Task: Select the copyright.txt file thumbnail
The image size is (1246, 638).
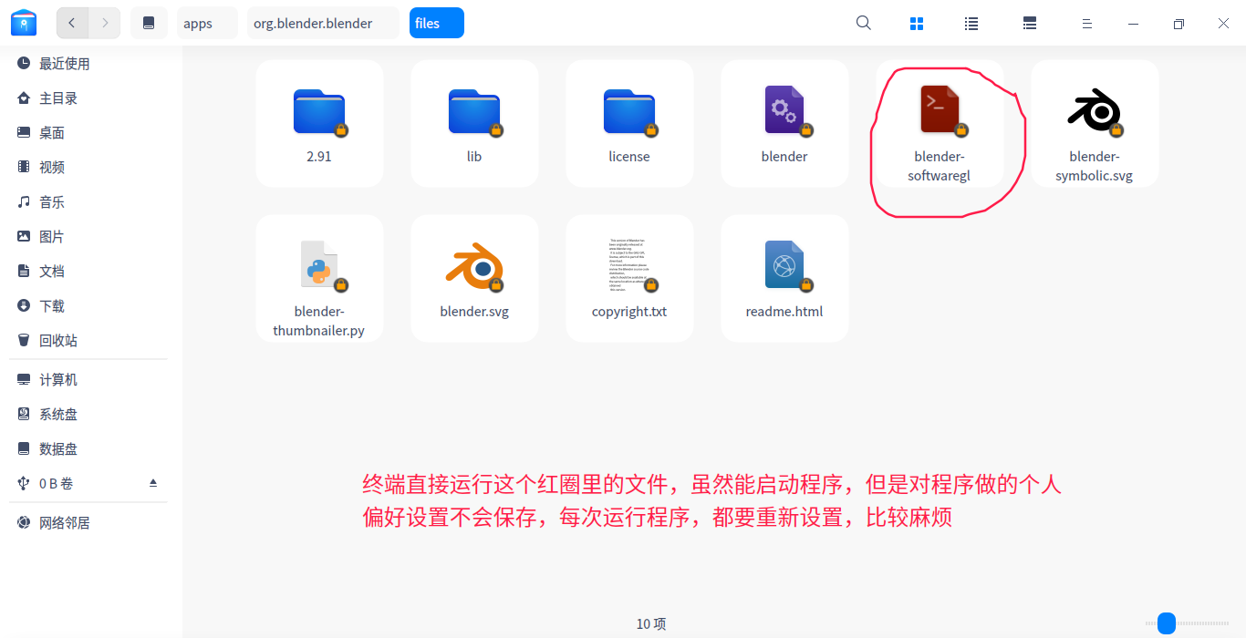Action: point(629,265)
